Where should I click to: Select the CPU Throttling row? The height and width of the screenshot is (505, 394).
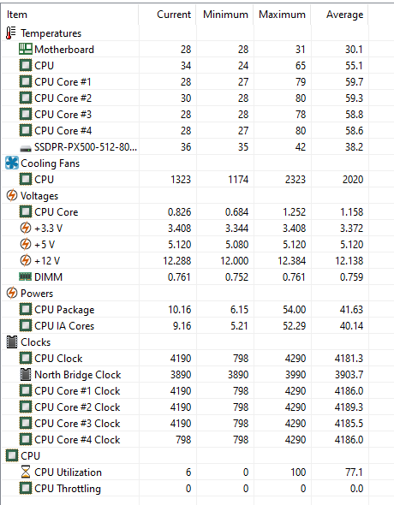pos(185,489)
